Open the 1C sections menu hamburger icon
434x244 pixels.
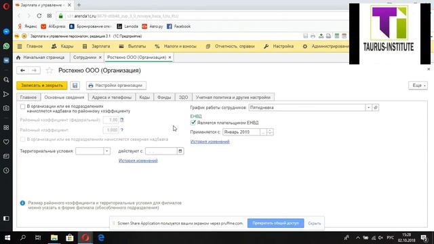pyautogui.click(x=20, y=47)
